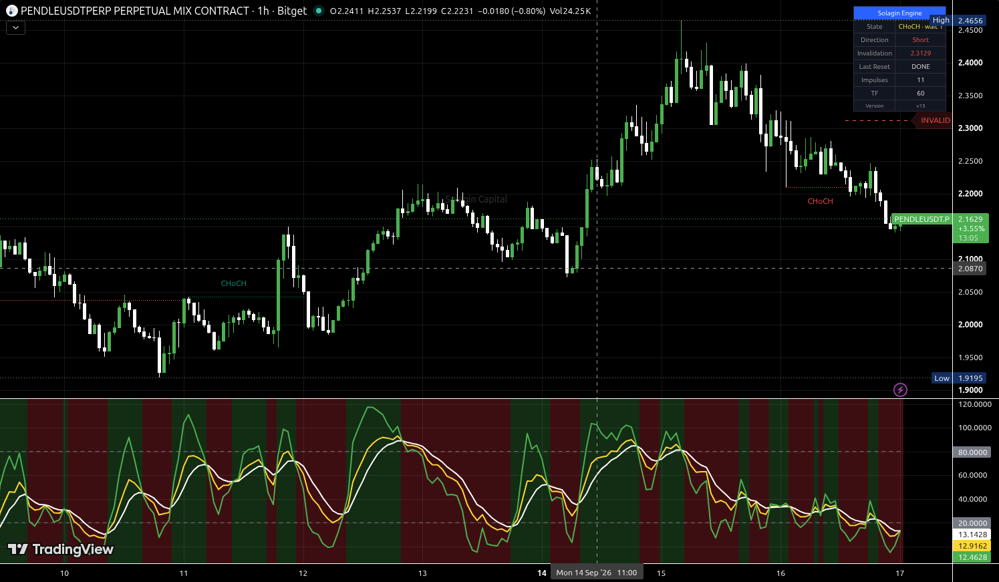Click date 15 on time axis
This screenshot has width=999, height=582.
(661, 573)
